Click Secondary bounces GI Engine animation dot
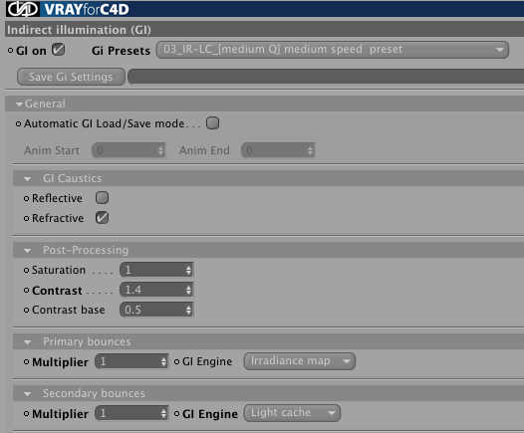The image size is (524, 433). pos(176,414)
